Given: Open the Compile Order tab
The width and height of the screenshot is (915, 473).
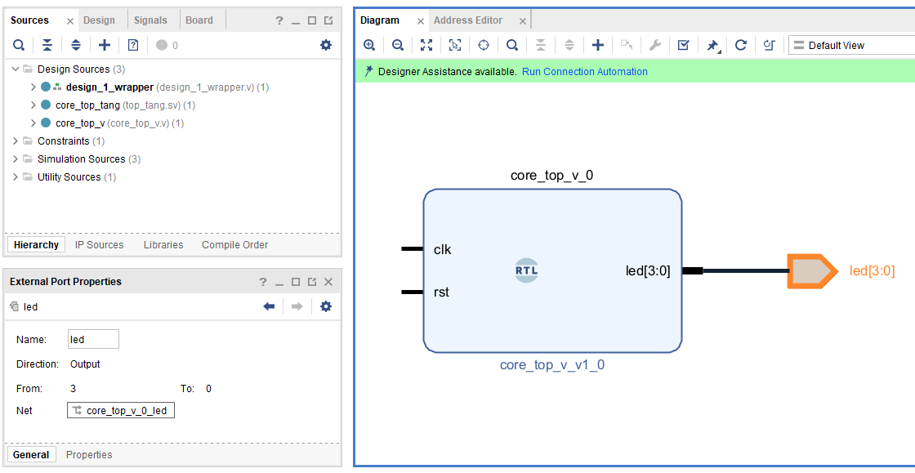Looking at the screenshot, I should tap(234, 245).
